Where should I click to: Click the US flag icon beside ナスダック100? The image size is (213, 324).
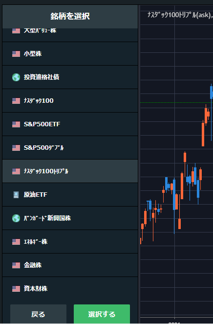tap(16, 101)
